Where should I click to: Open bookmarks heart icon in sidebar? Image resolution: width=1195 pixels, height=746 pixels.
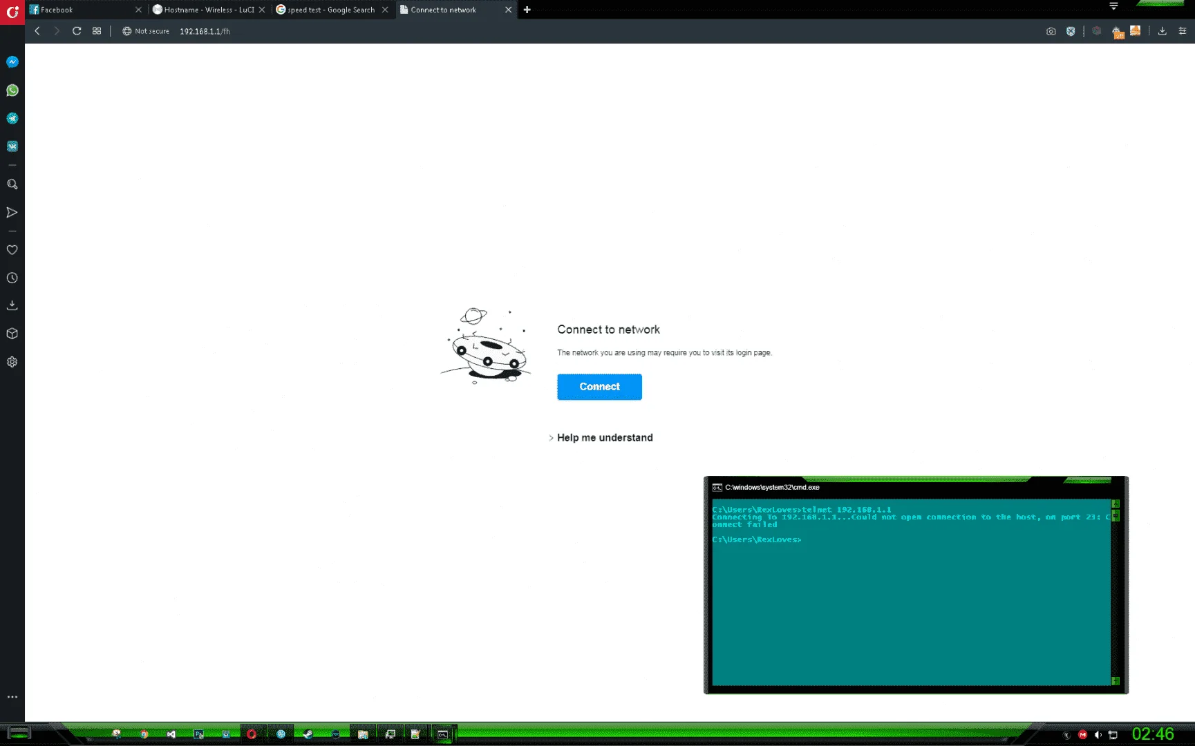[x=12, y=250]
